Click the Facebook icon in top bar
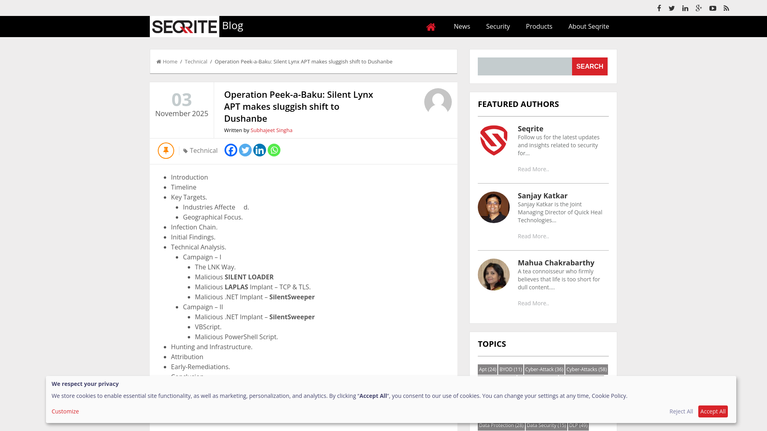Screen dimensions: 767x431 click(x=659, y=8)
